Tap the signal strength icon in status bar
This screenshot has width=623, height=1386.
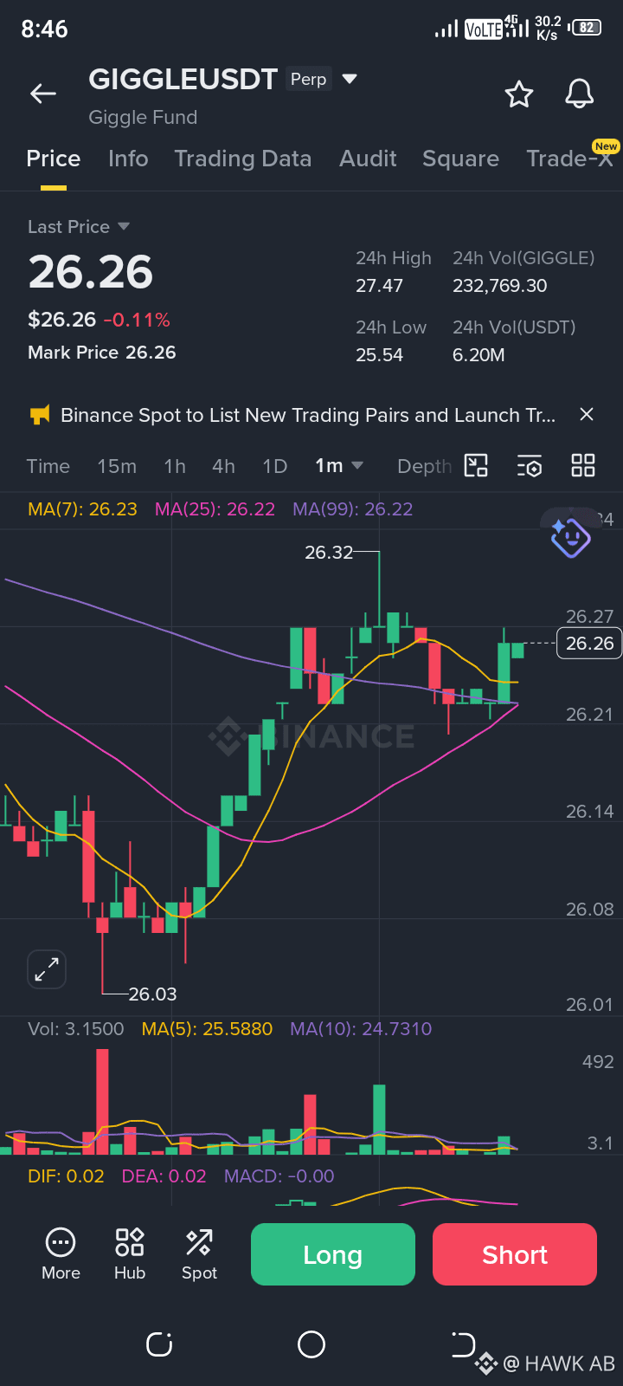pos(446,29)
